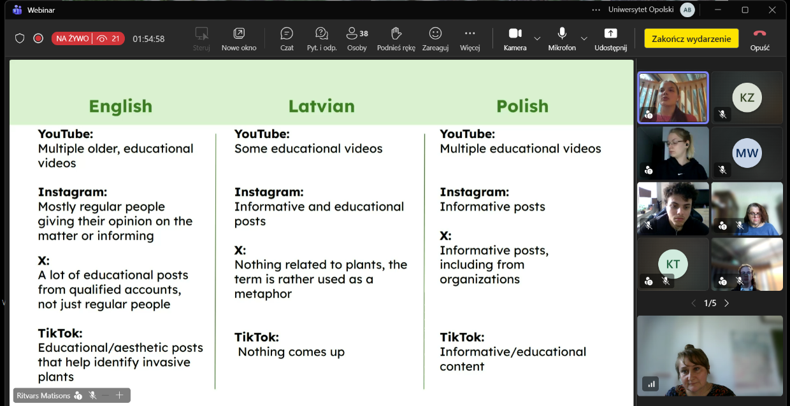Click 'Some educational videos' text
Viewport: 790px width, 406px height.
[308, 149]
